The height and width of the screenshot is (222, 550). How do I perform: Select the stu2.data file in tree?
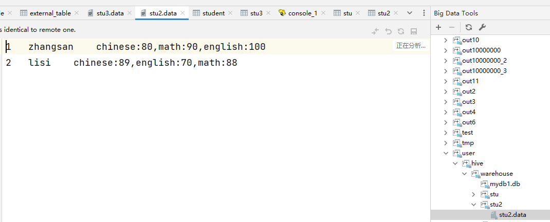(512, 215)
